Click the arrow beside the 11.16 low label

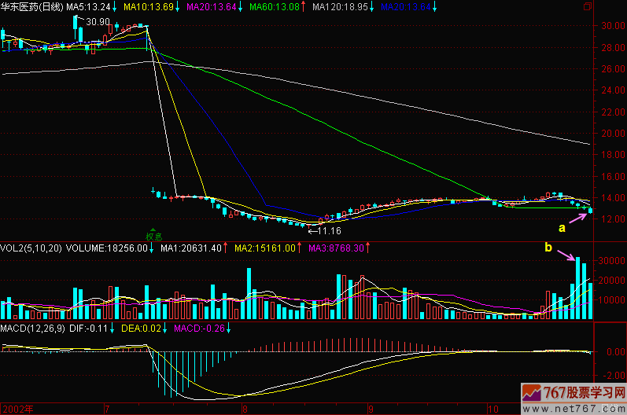(x=312, y=231)
